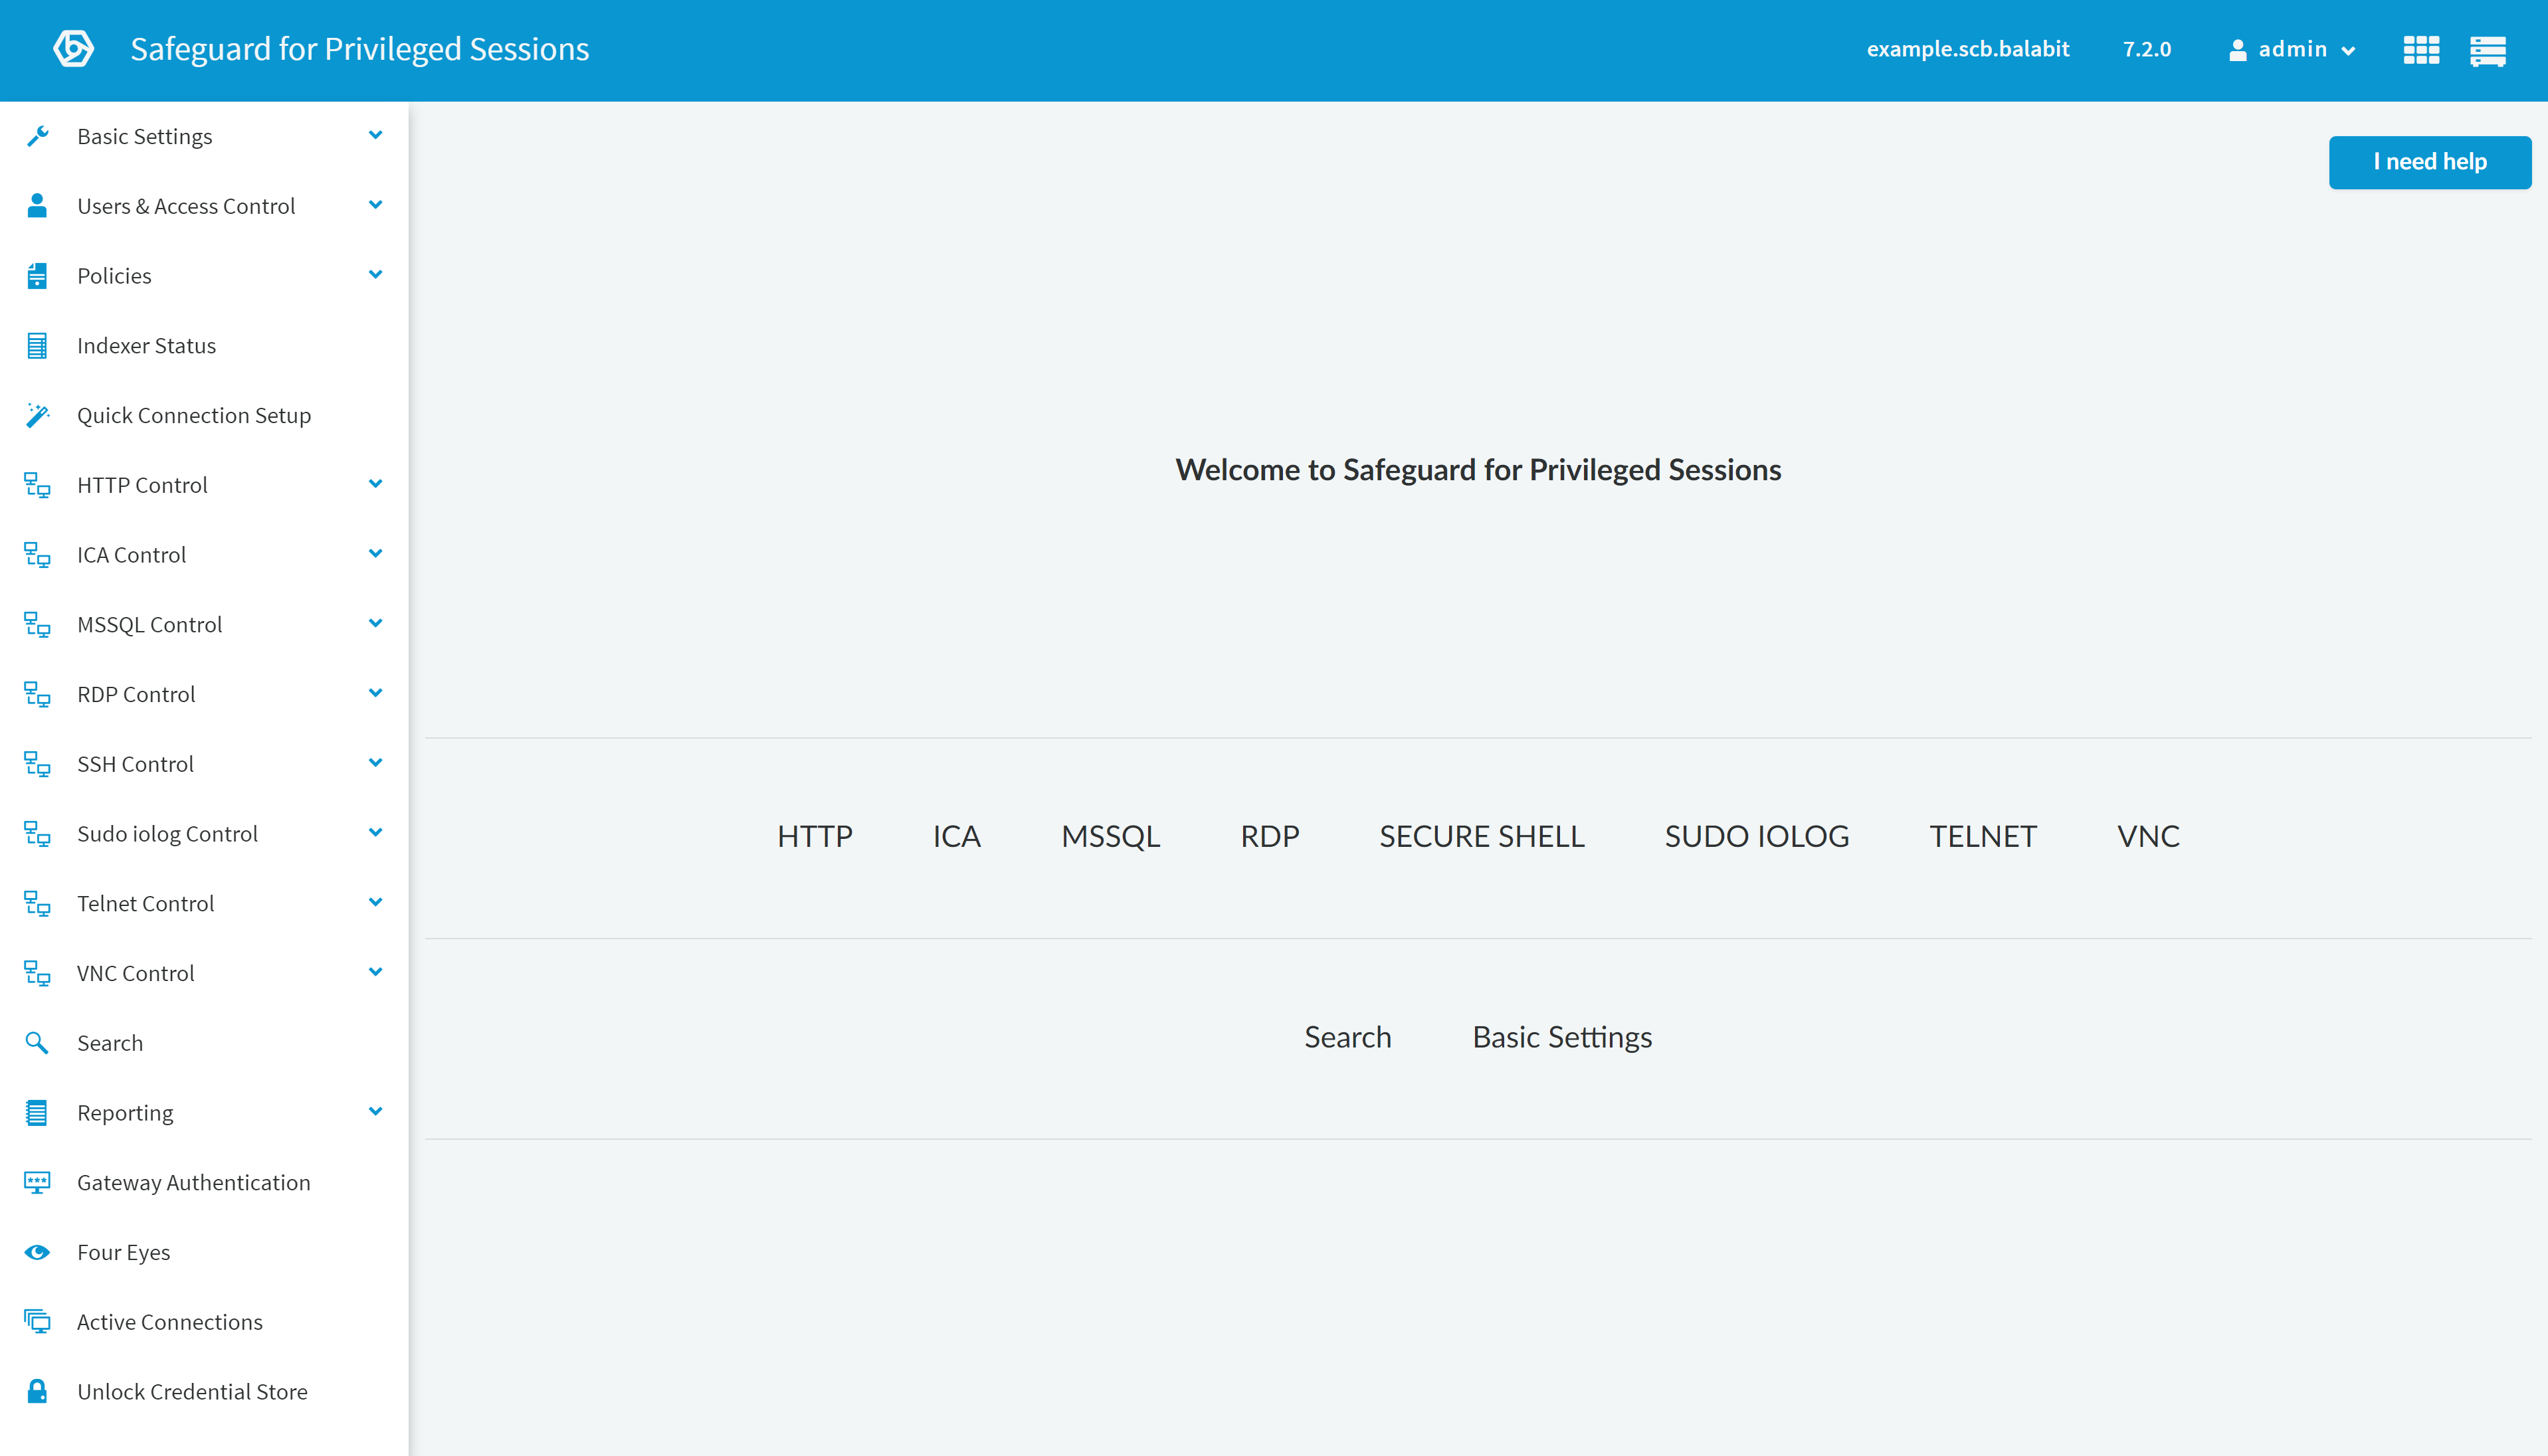Click the admin user avatar icon
The height and width of the screenshot is (1456, 2548).
[x=2238, y=50]
